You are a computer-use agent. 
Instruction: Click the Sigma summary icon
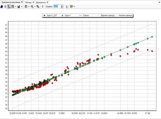[43, 6]
